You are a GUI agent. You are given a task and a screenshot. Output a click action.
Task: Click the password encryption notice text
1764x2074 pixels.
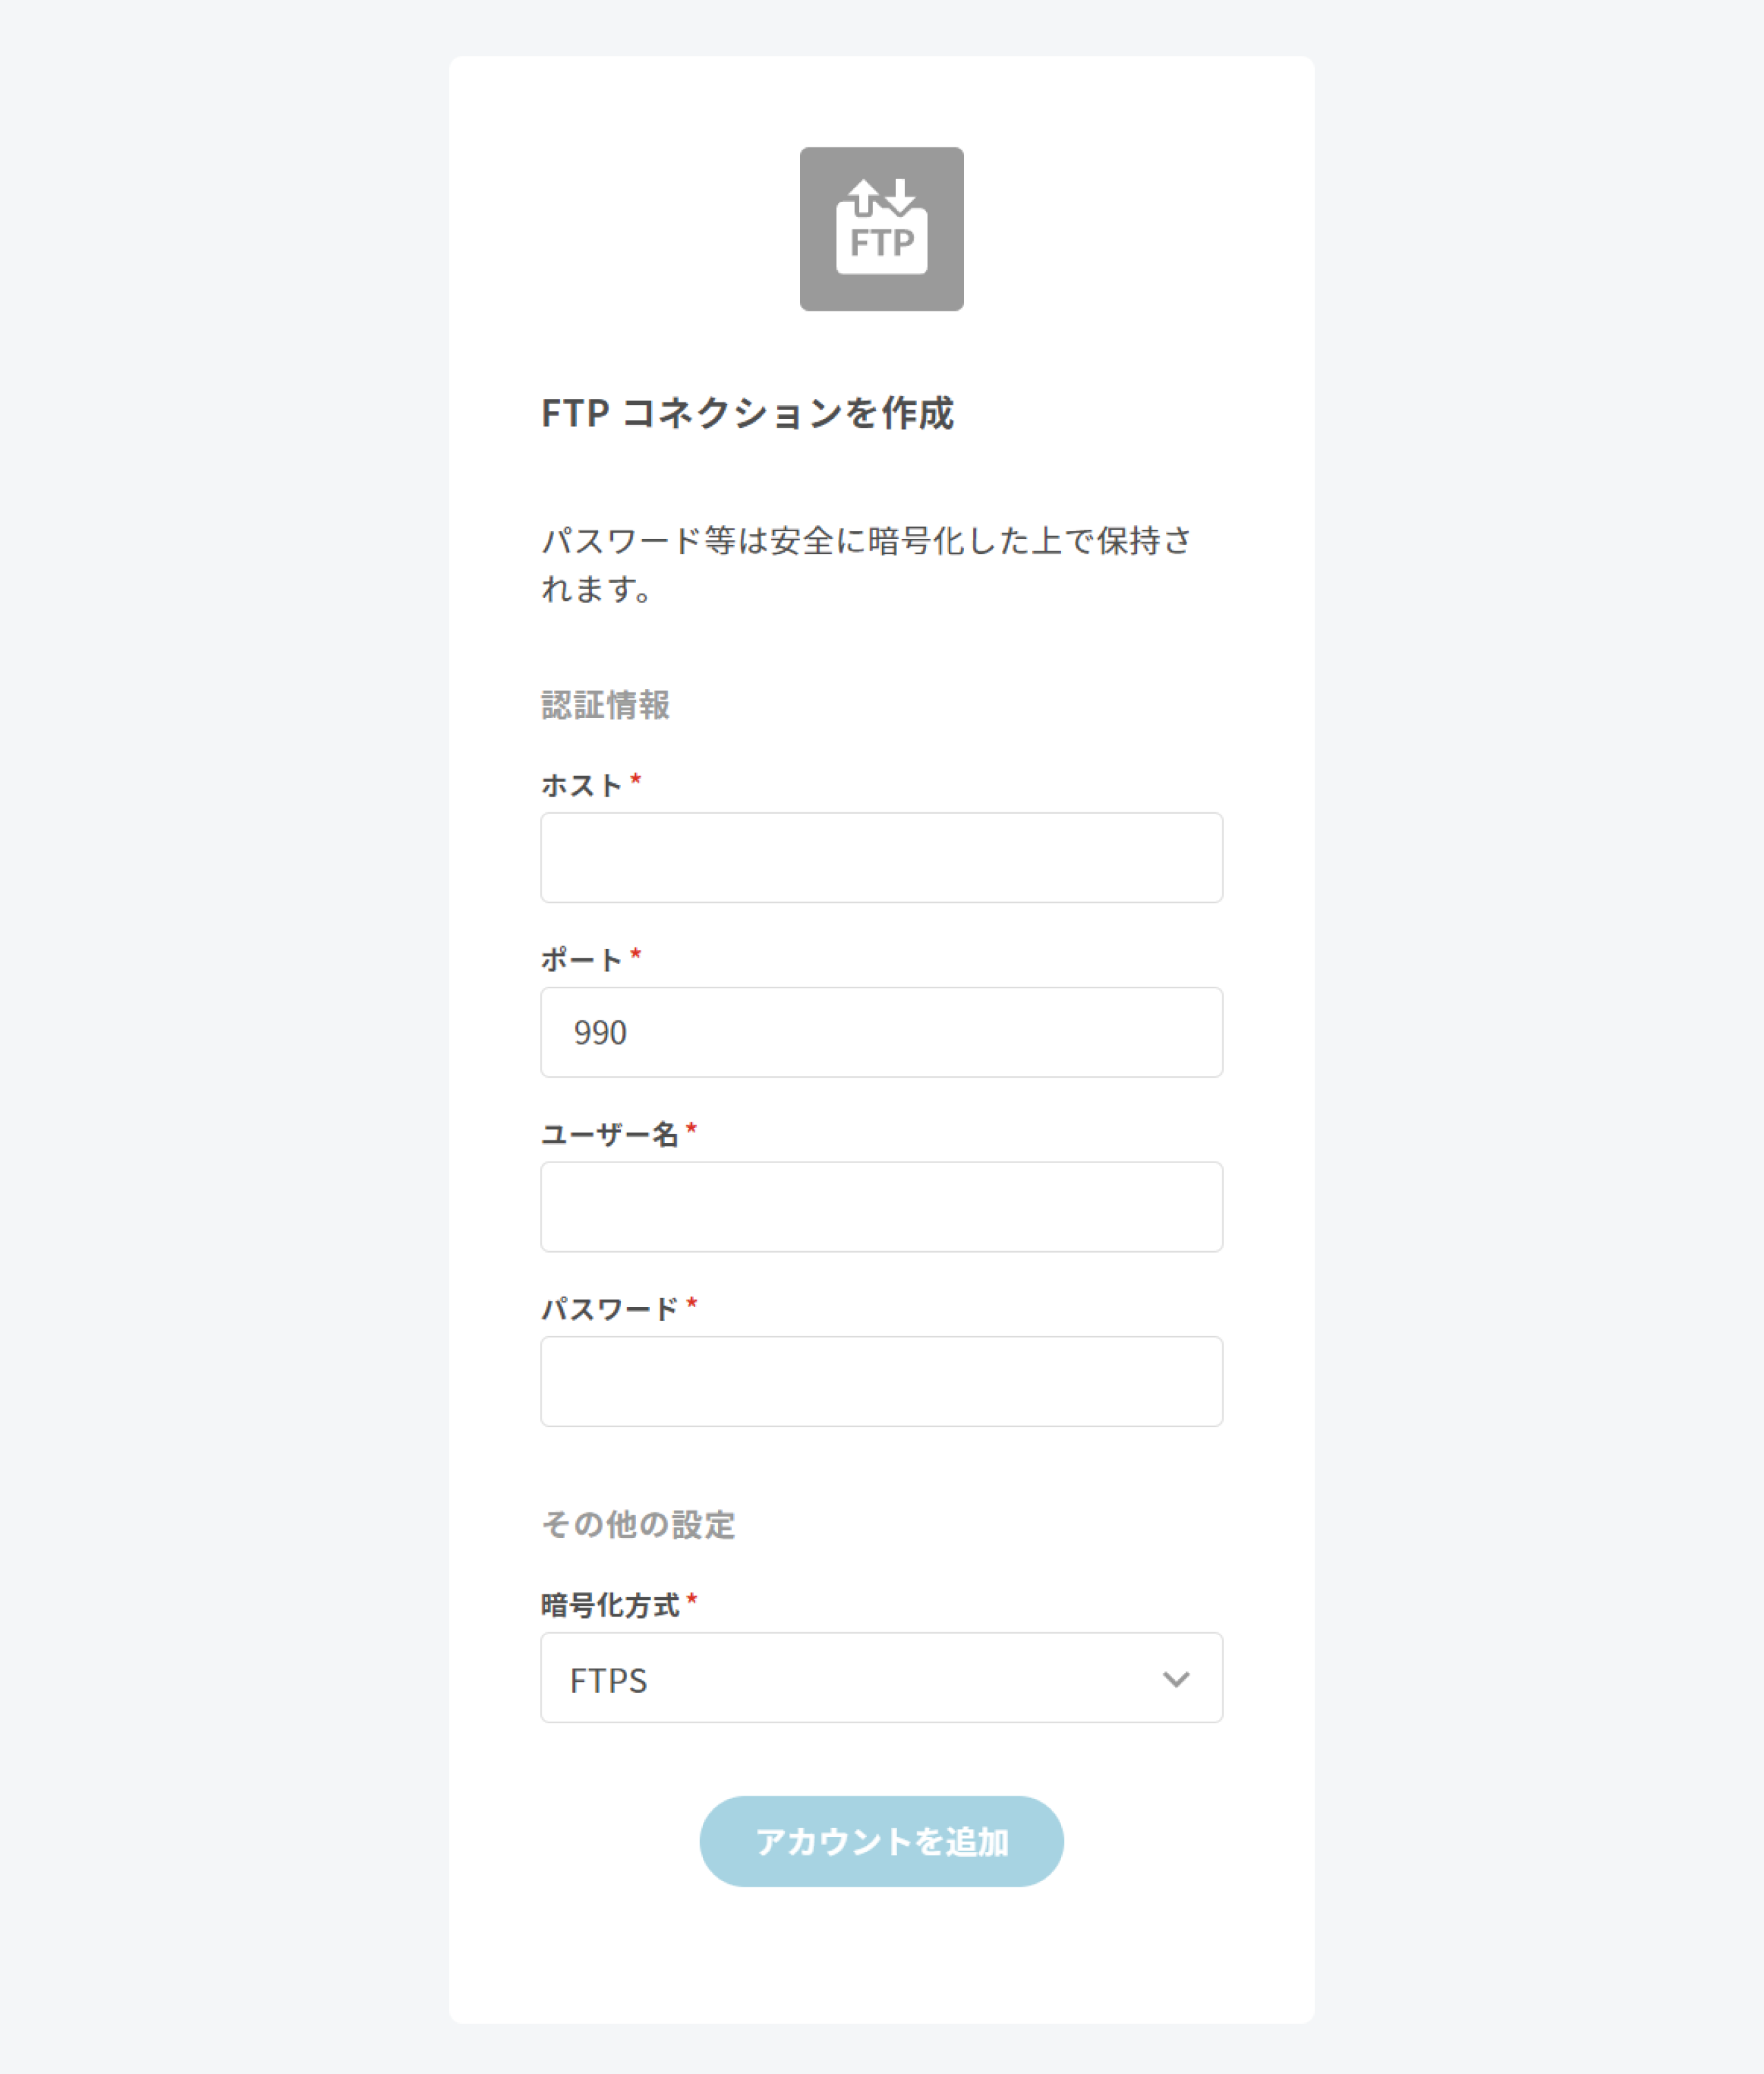(x=866, y=565)
